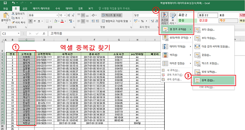Switch to the Formulas (수식) tab
245x130 pixels.
click(x=58, y=8)
